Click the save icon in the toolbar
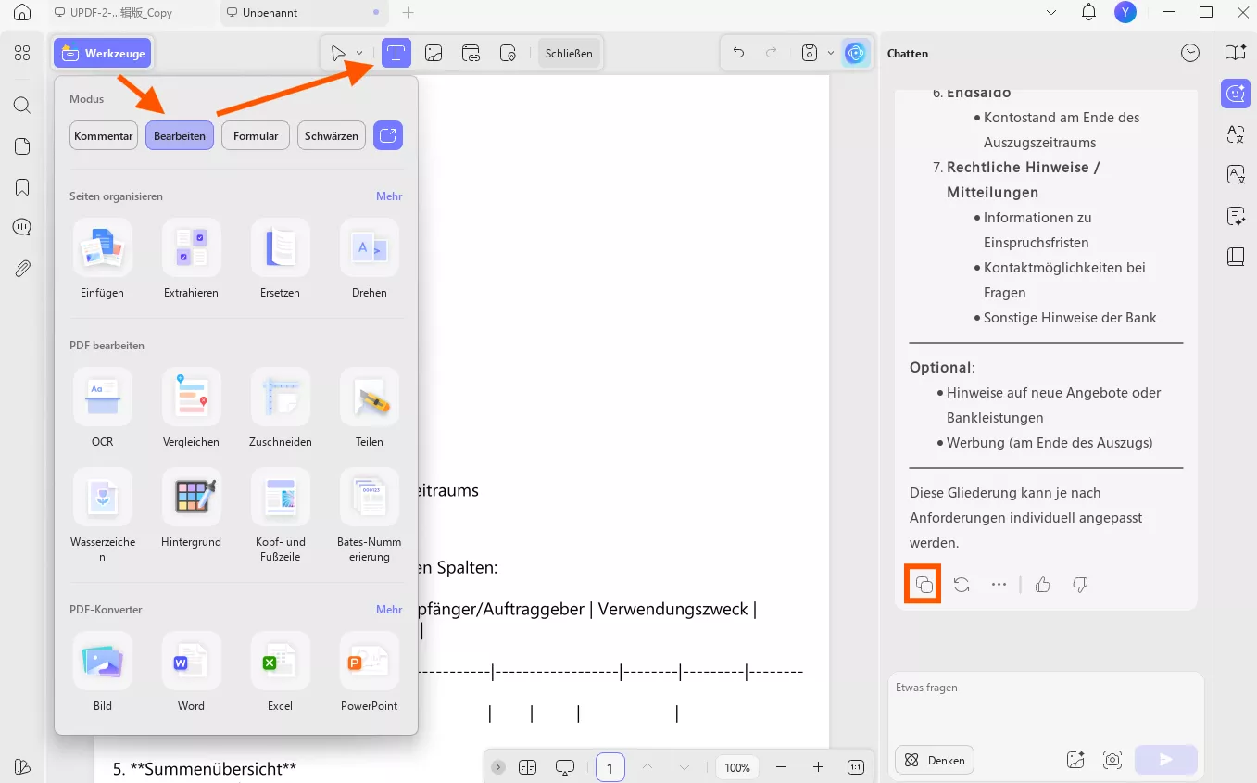Screen dimensions: 1257x783 click(x=810, y=53)
